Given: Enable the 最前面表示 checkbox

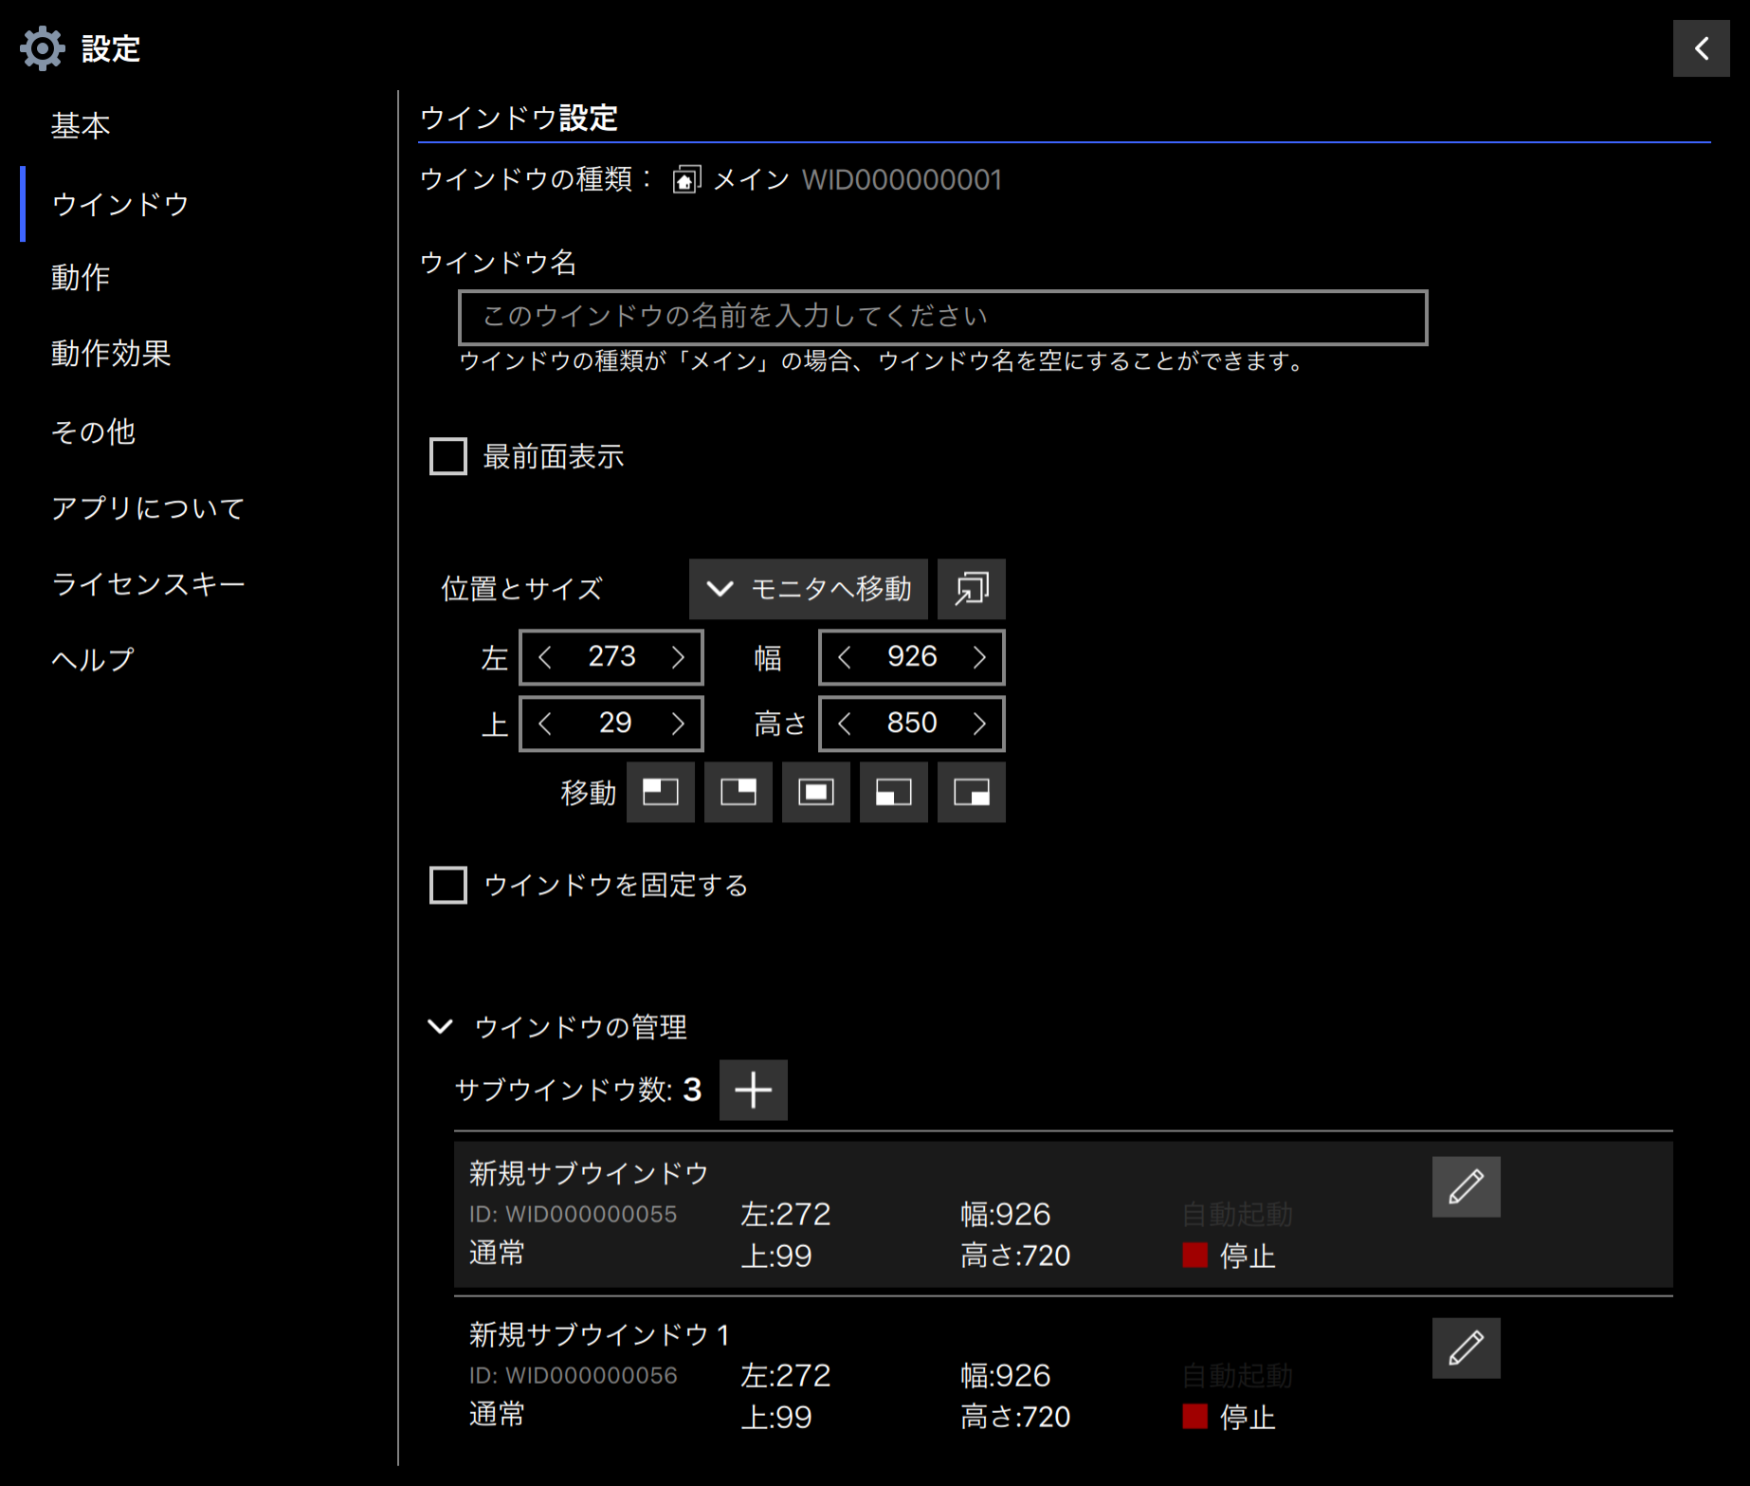Looking at the screenshot, I should point(447,456).
